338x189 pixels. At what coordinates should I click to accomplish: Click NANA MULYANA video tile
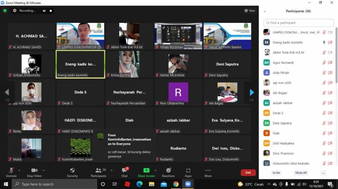tap(178, 64)
